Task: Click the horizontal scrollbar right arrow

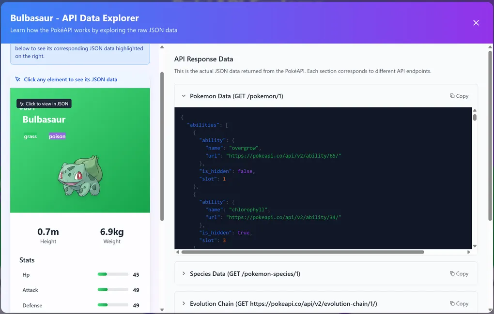Action: (x=468, y=252)
